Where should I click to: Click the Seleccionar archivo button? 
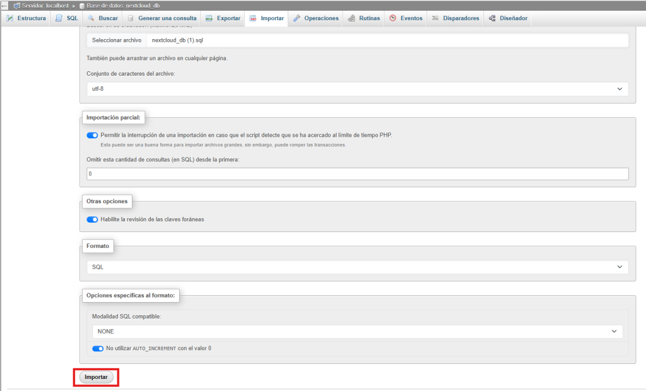[117, 40]
